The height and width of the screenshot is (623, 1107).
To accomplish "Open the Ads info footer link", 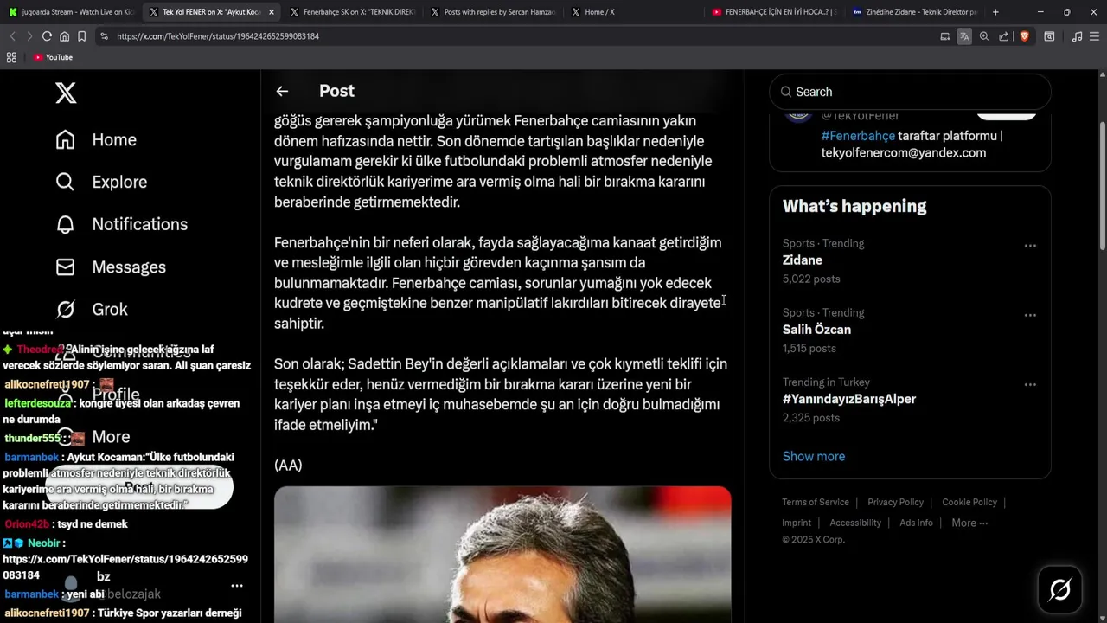I will pos(916,523).
